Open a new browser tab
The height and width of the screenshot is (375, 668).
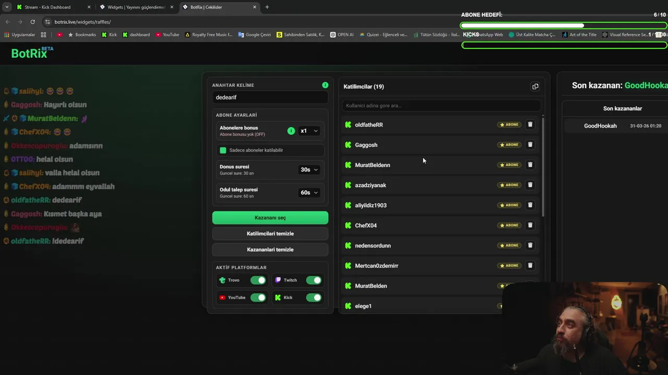coord(267,7)
